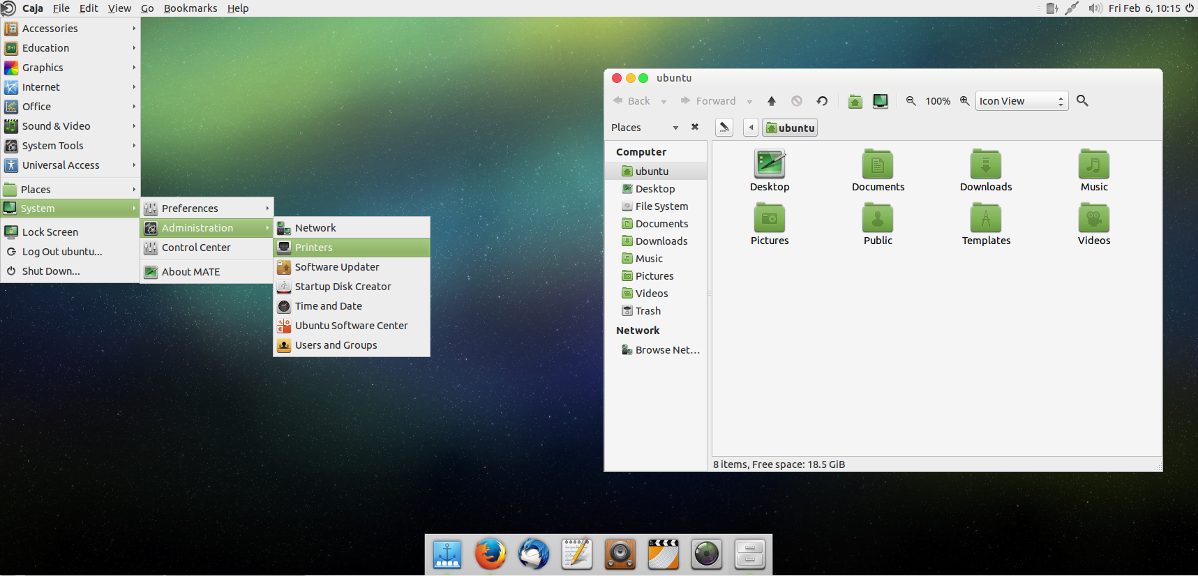
Task: Launch Thunderbird from the dock
Action: pos(534,554)
